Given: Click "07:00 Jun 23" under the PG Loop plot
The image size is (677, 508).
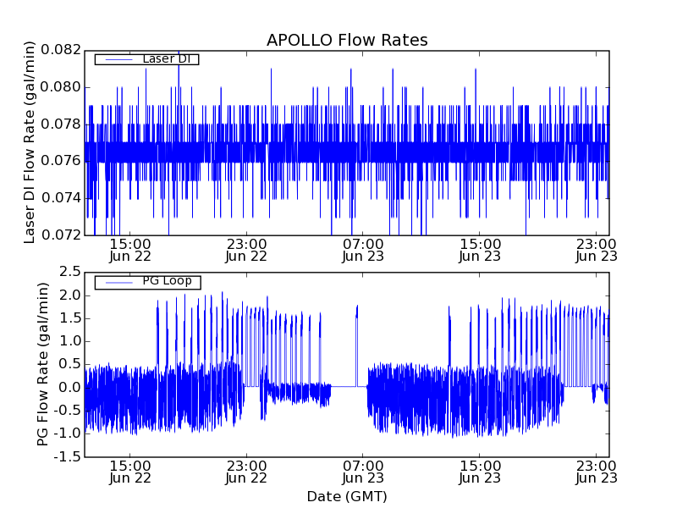Looking at the screenshot, I should 363,472.
